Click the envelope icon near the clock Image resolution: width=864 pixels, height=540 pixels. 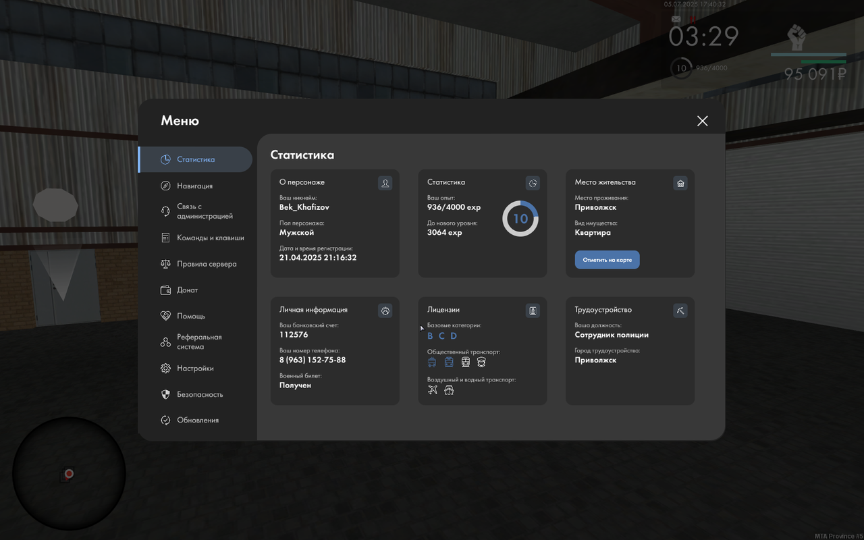point(676,20)
